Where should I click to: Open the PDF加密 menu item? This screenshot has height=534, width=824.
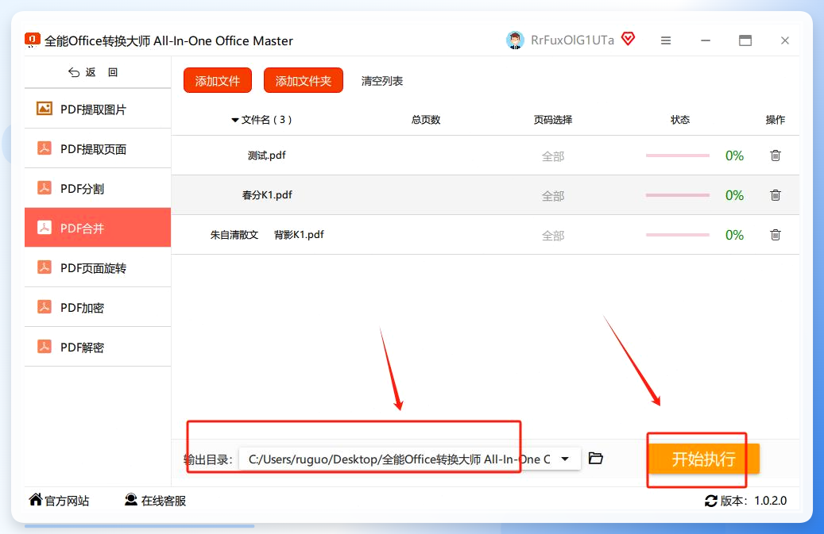pos(98,307)
